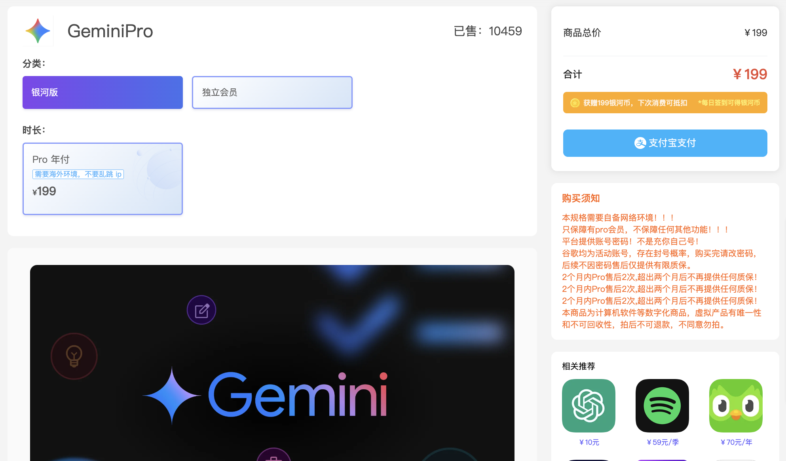Click the ¥199 price in duration card

(44, 191)
